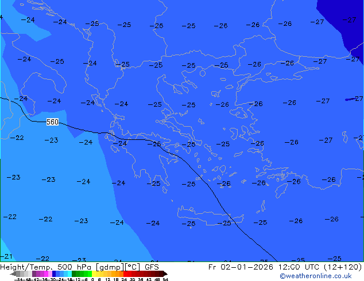Click the dark maroon right arrow end of color scale
The image size is (364, 281).
[x=165, y=274]
